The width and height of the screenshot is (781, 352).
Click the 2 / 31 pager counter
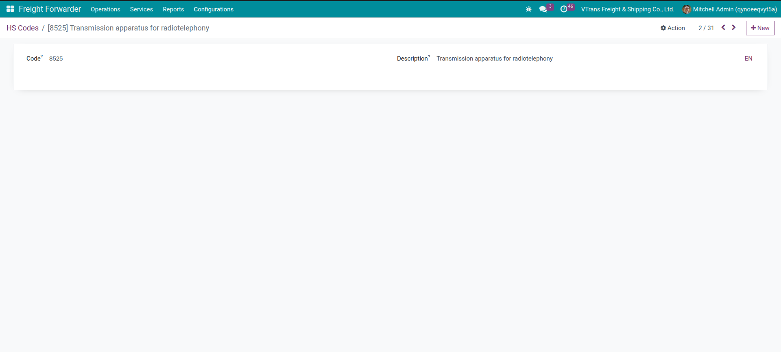click(706, 28)
